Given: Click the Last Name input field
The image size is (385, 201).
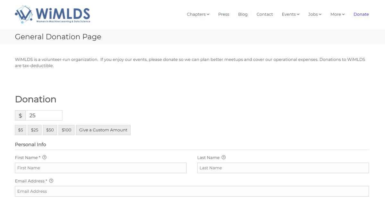Looking at the screenshot, I should 283,168.
